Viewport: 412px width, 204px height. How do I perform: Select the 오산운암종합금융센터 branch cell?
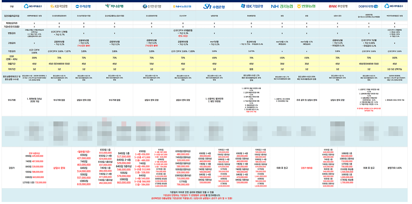59,16
